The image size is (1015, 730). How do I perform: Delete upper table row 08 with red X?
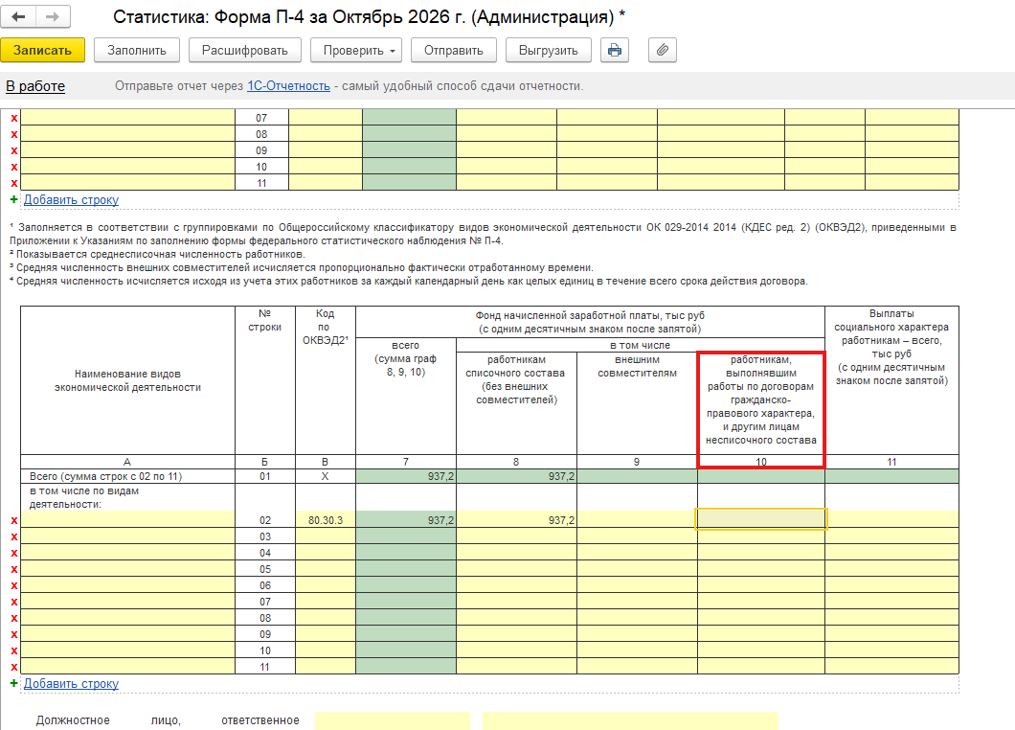click(x=14, y=134)
